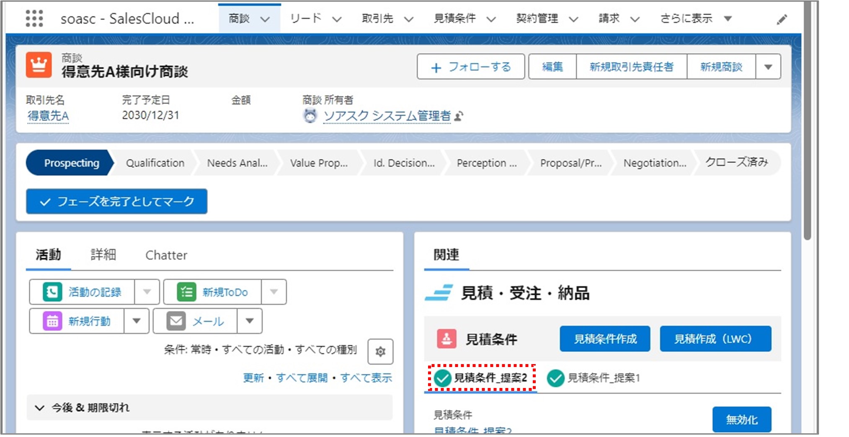Switch to the 詳細 tab
849x437 pixels.
pos(103,255)
